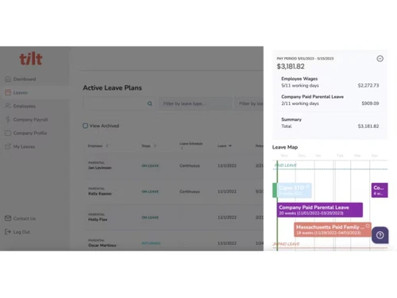Sort by the Leave date column arrow

click(x=230, y=145)
